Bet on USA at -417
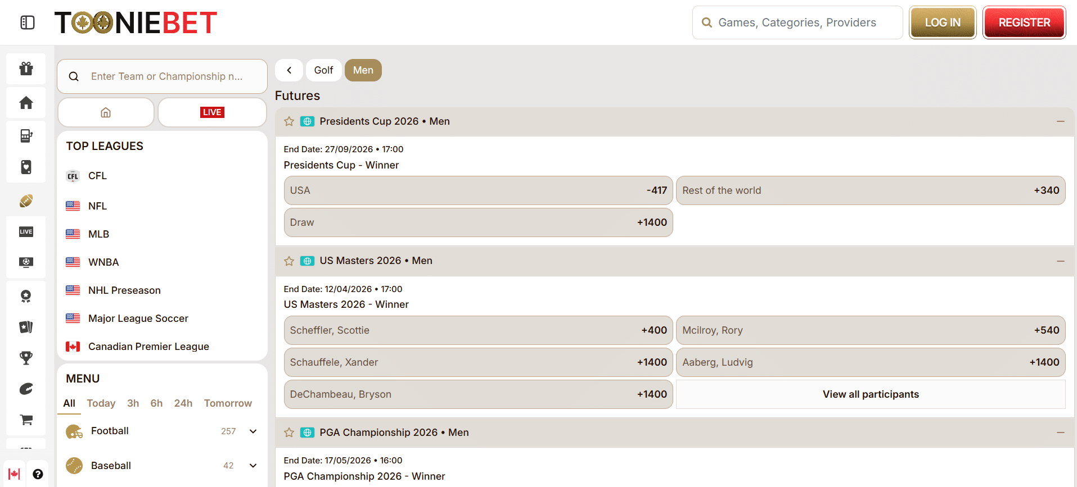The image size is (1077, 487). (478, 190)
